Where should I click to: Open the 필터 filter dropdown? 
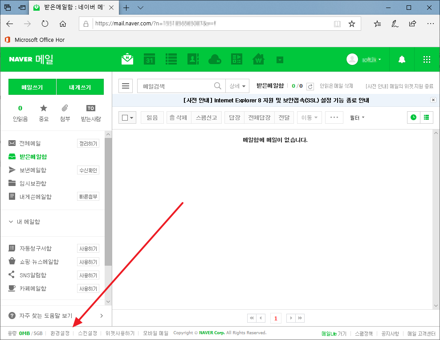(x=357, y=118)
